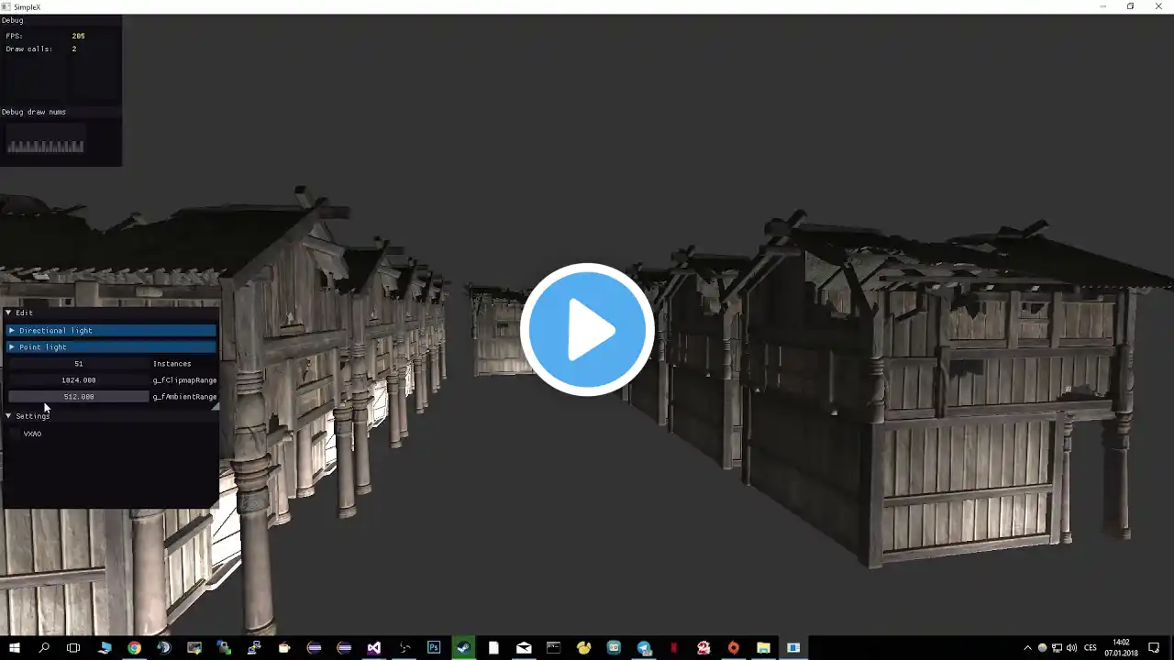Open Task View in the taskbar
This screenshot has height=660, width=1174.
pyautogui.click(x=73, y=648)
